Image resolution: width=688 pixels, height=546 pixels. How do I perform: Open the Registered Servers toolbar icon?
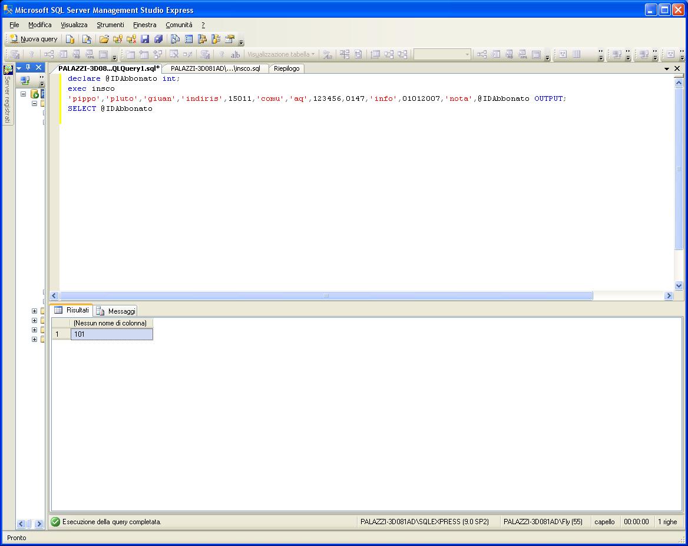(x=175, y=39)
